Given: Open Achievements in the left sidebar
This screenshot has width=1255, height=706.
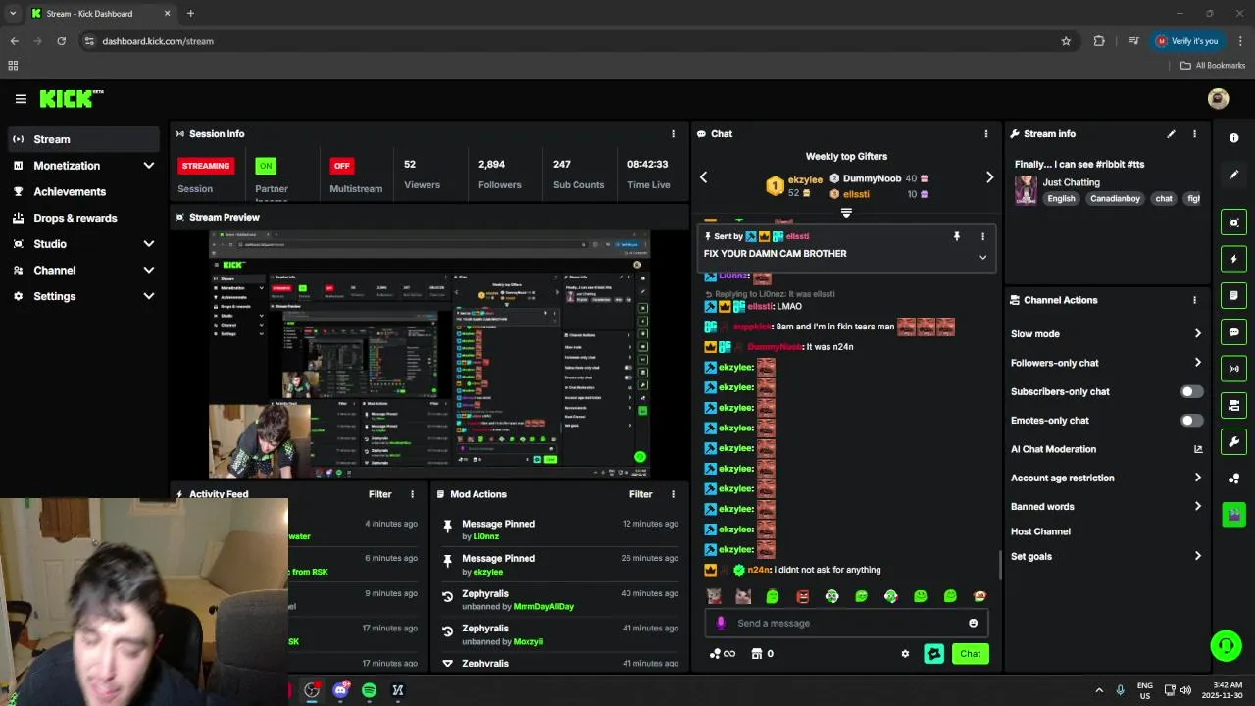Looking at the screenshot, I should (82, 192).
